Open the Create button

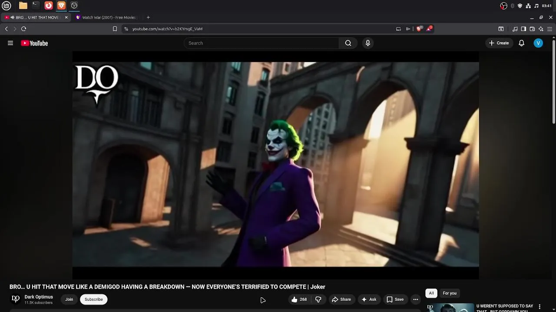(499, 43)
